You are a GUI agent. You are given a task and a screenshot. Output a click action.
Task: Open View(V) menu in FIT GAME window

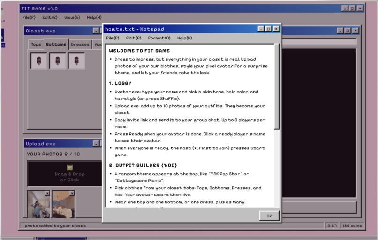pos(72,17)
